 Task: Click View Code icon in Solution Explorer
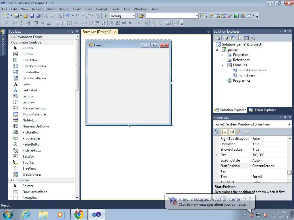pos(240,38)
